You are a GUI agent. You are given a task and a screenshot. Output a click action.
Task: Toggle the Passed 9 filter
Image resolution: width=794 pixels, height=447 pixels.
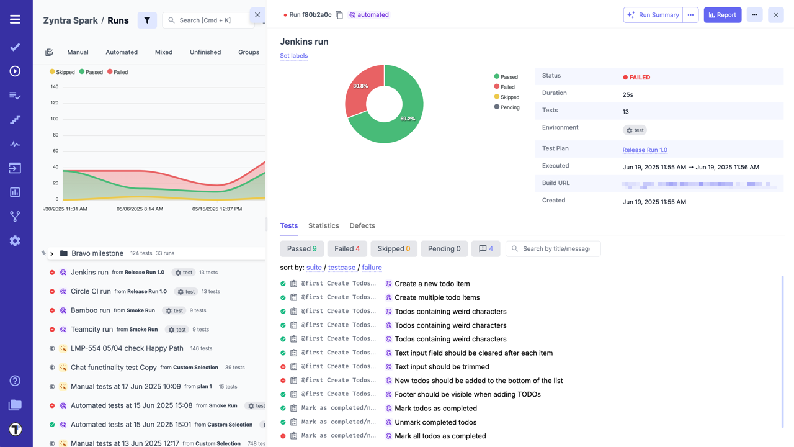[301, 249]
